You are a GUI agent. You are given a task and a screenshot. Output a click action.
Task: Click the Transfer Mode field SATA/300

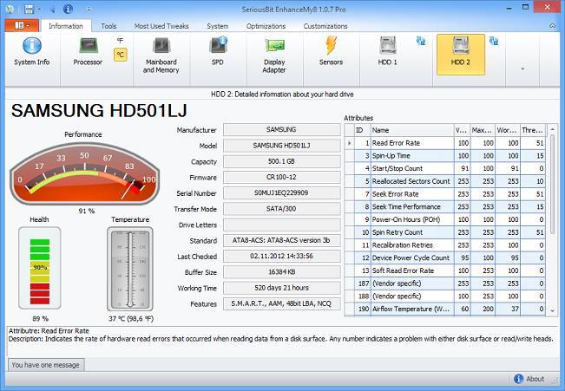tap(282, 209)
